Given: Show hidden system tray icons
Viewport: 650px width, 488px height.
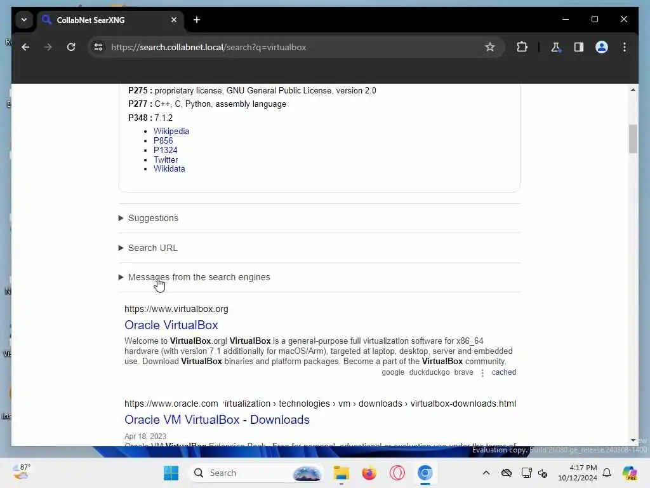Looking at the screenshot, I should (486, 473).
